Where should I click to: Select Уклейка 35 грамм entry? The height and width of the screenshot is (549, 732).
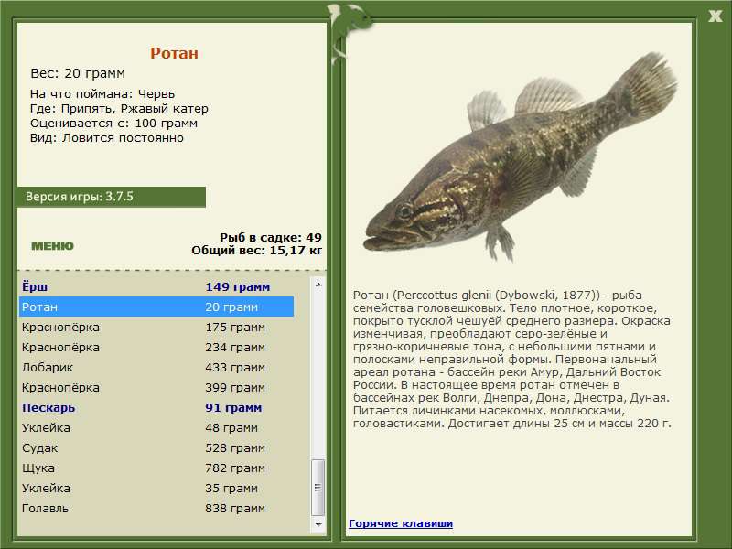click(x=156, y=488)
